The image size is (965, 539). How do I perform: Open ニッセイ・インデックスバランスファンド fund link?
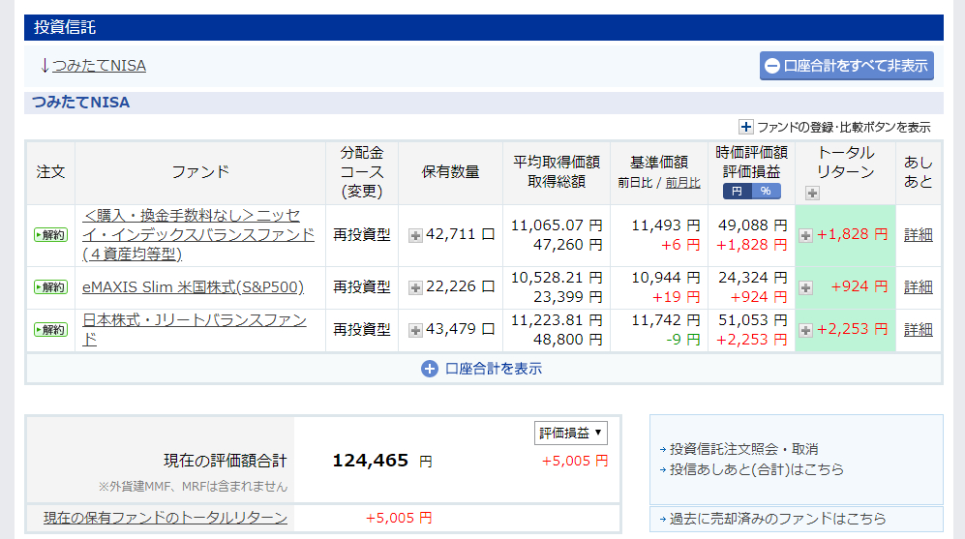198,234
